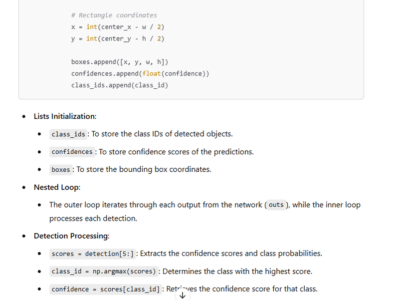Click the Lists Initialization heading
Image resolution: width=399 pixels, height=300 pixels.
[x=65, y=116]
